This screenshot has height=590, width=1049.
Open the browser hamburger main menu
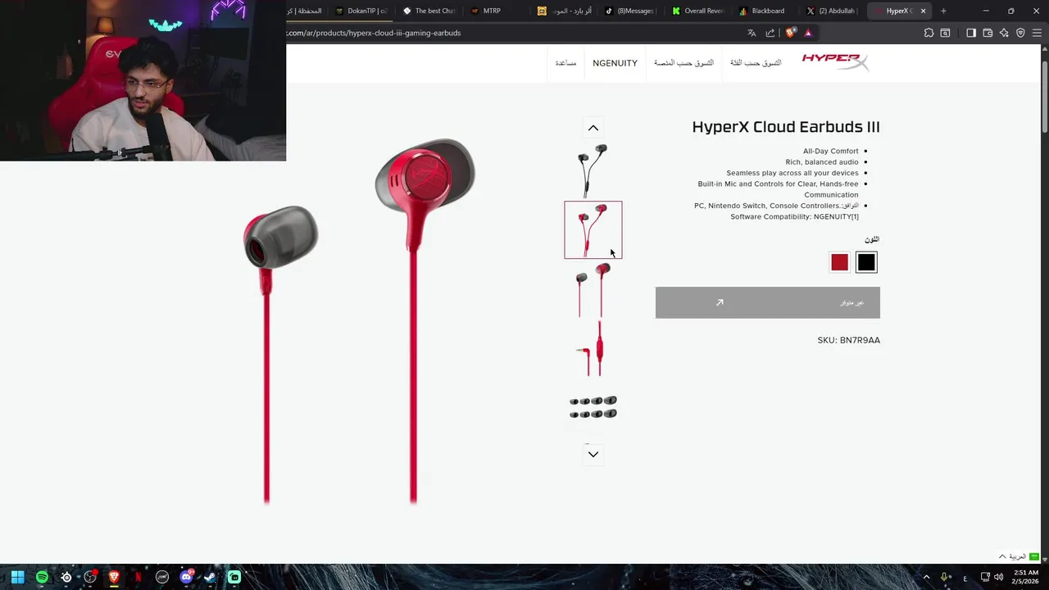pyautogui.click(x=1037, y=33)
